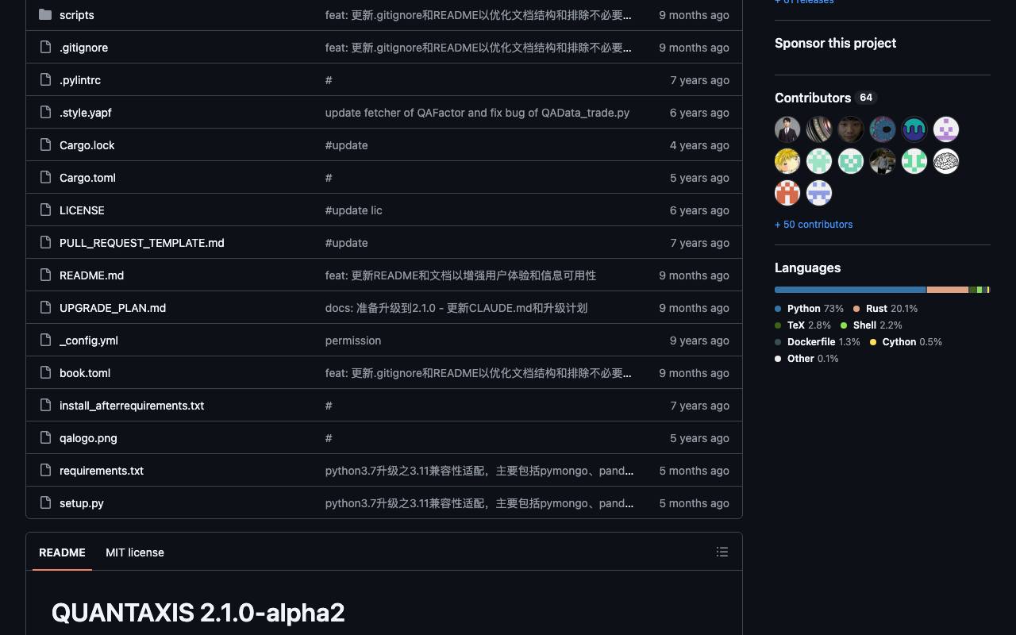The width and height of the screenshot is (1016, 635).
Task: Open the purple identicon avatar in first row
Action: [946, 129]
